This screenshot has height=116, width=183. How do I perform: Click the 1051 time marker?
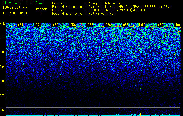coord(20,25)
